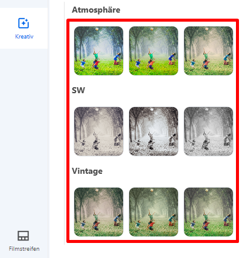Select the middle SW high-contrast filter
The width and height of the screenshot is (242, 258).
[153, 131]
